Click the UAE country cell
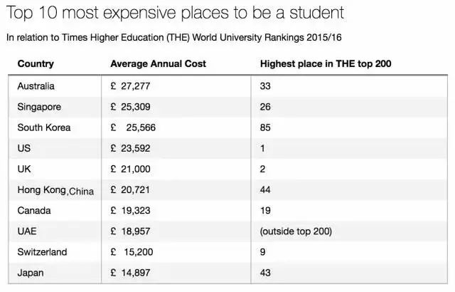The width and height of the screenshot is (455, 292). point(27,232)
